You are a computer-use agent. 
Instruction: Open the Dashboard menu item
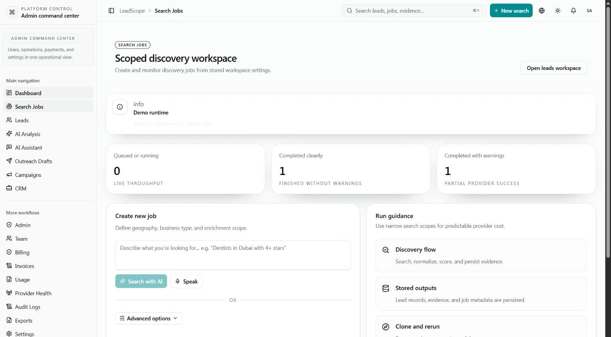[48, 93]
